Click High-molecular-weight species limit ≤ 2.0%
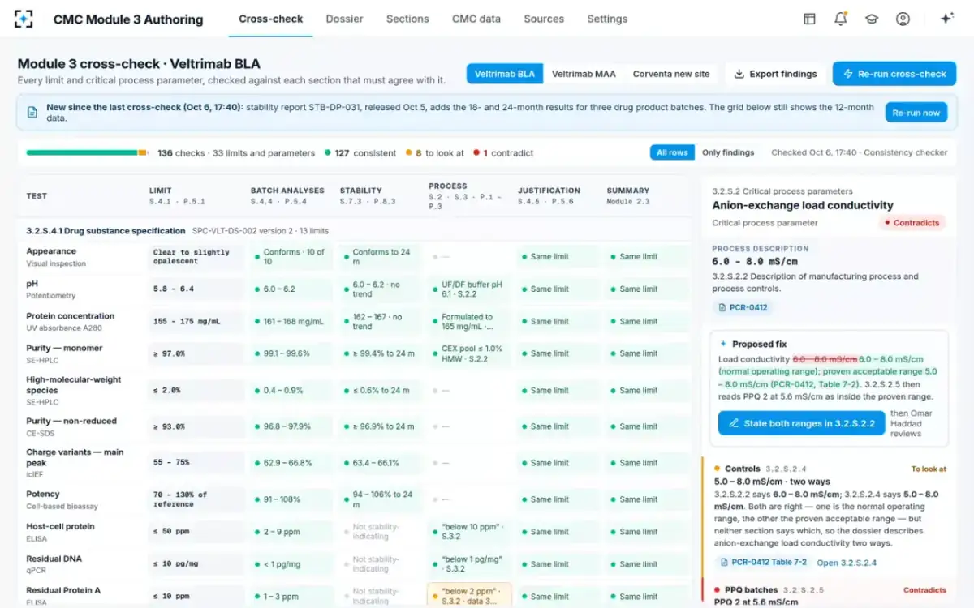 196,390
